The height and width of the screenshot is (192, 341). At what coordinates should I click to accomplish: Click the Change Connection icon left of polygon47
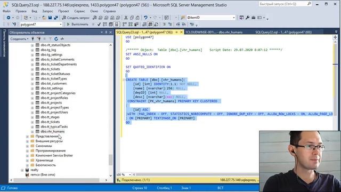click(x=14, y=25)
